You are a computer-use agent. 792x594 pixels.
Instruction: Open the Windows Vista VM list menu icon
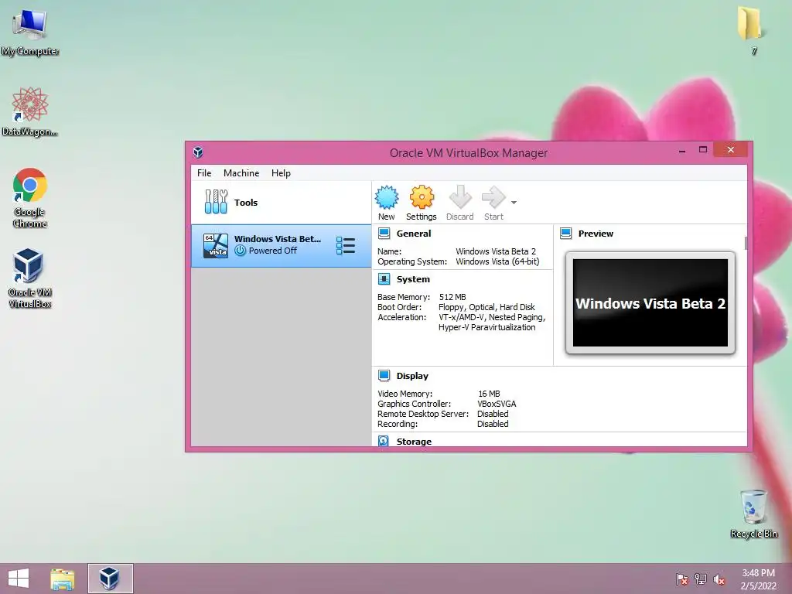346,246
